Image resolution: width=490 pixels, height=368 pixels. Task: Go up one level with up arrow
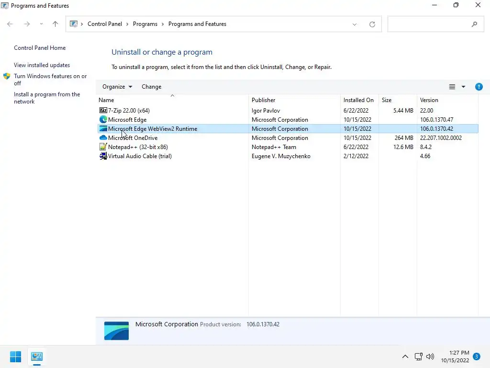click(x=56, y=24)
